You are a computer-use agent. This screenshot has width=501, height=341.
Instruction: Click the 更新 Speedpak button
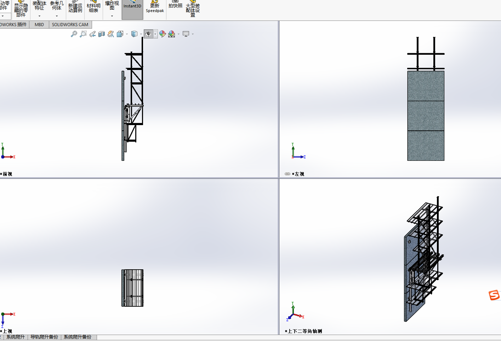coord(155,7)
